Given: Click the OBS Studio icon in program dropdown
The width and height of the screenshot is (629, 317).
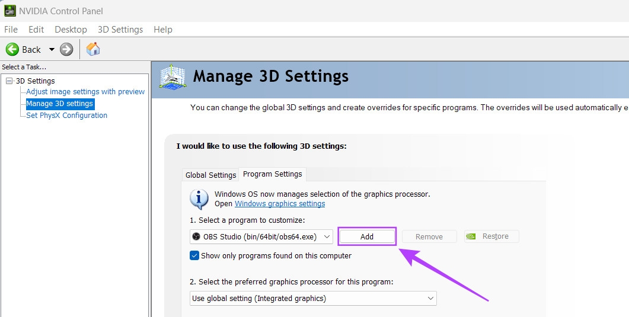Looking at the screenshot, I should point(196,237).
